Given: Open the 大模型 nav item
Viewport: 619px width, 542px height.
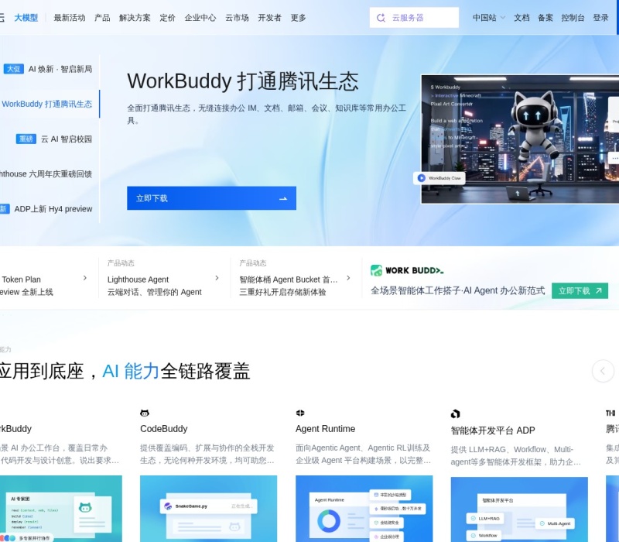Looking at the screenshot, I should click(x=26, y=18).
